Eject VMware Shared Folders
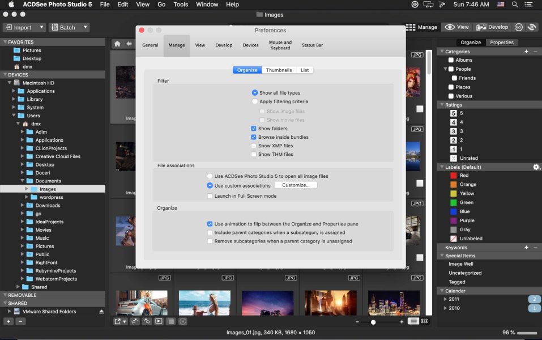The width and height of the screenshot is (542, 340). (x=101, y=312)
